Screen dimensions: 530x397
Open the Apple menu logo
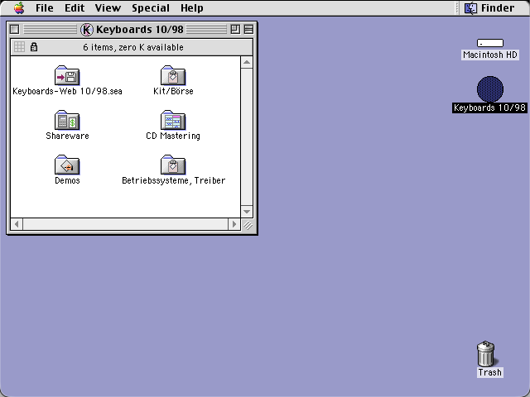click(x=19, y=7)
